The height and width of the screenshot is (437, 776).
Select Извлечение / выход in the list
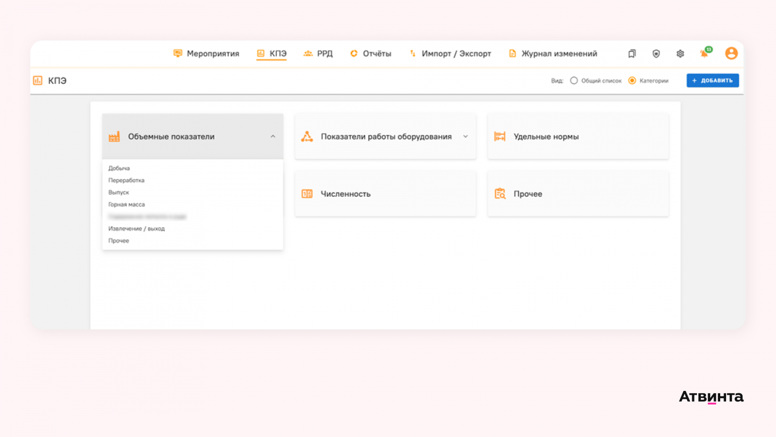[137, 229]
